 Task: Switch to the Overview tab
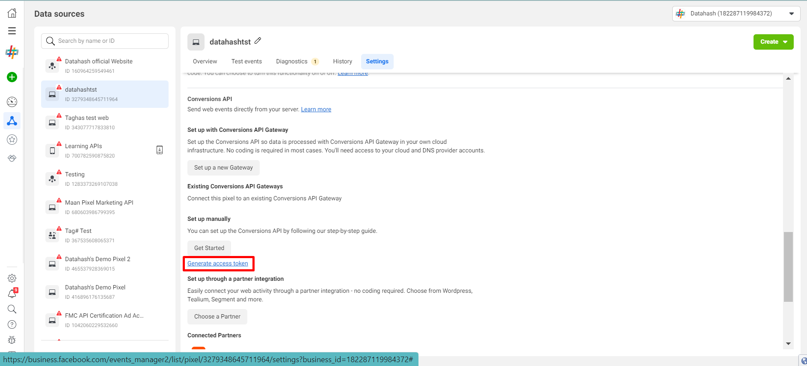[x=205, y=62]
